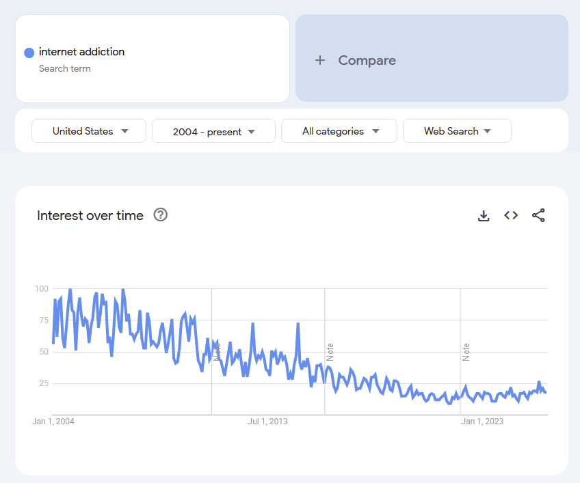The image size is (580, 483).
Task: Click the blue dot beside internet addiction
Action: click(29, 53)
